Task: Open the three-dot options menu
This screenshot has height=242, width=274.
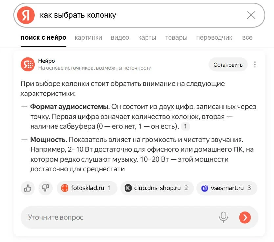Action: pos(255,65)
